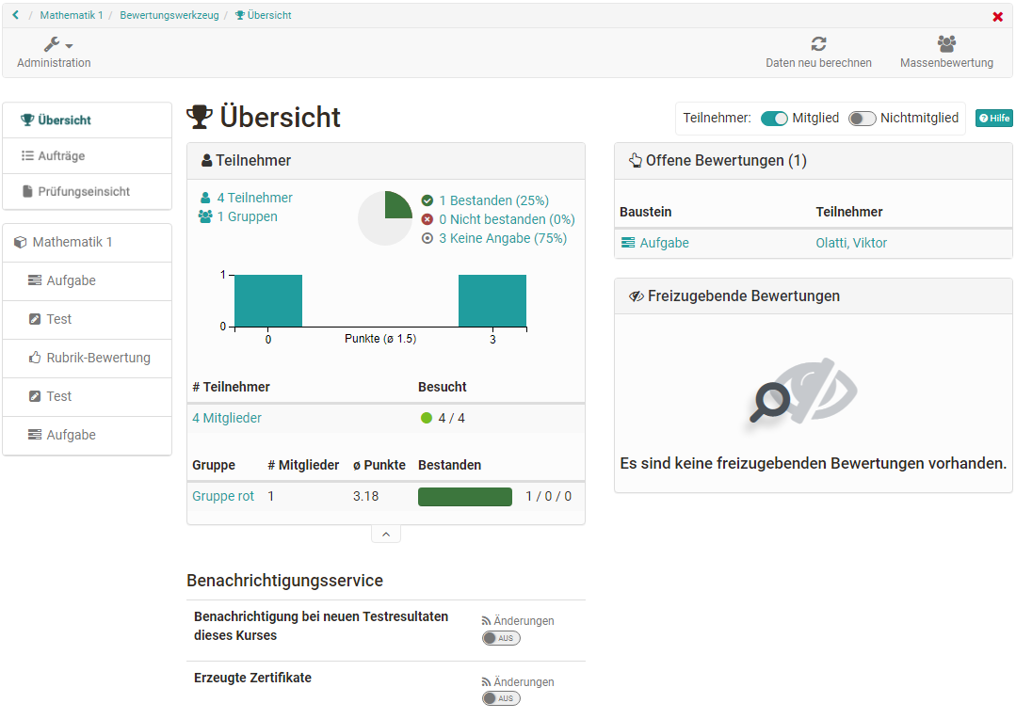Open the Administration wrench menu
This screenshot has width=1016, height=719.
click(x=54, y=53)
